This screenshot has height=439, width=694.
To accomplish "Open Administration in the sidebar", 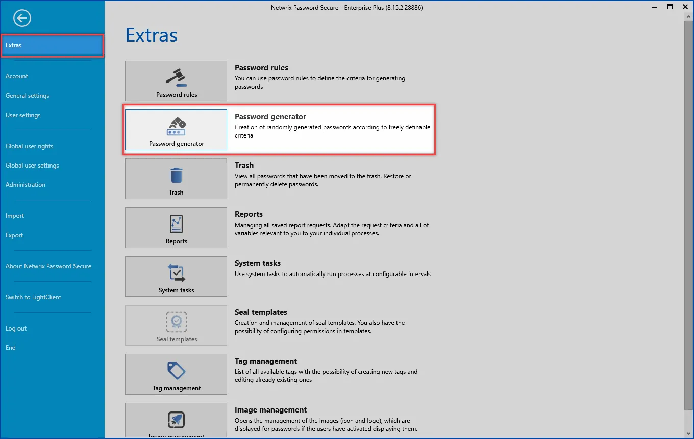I will (x=26, y=185).
